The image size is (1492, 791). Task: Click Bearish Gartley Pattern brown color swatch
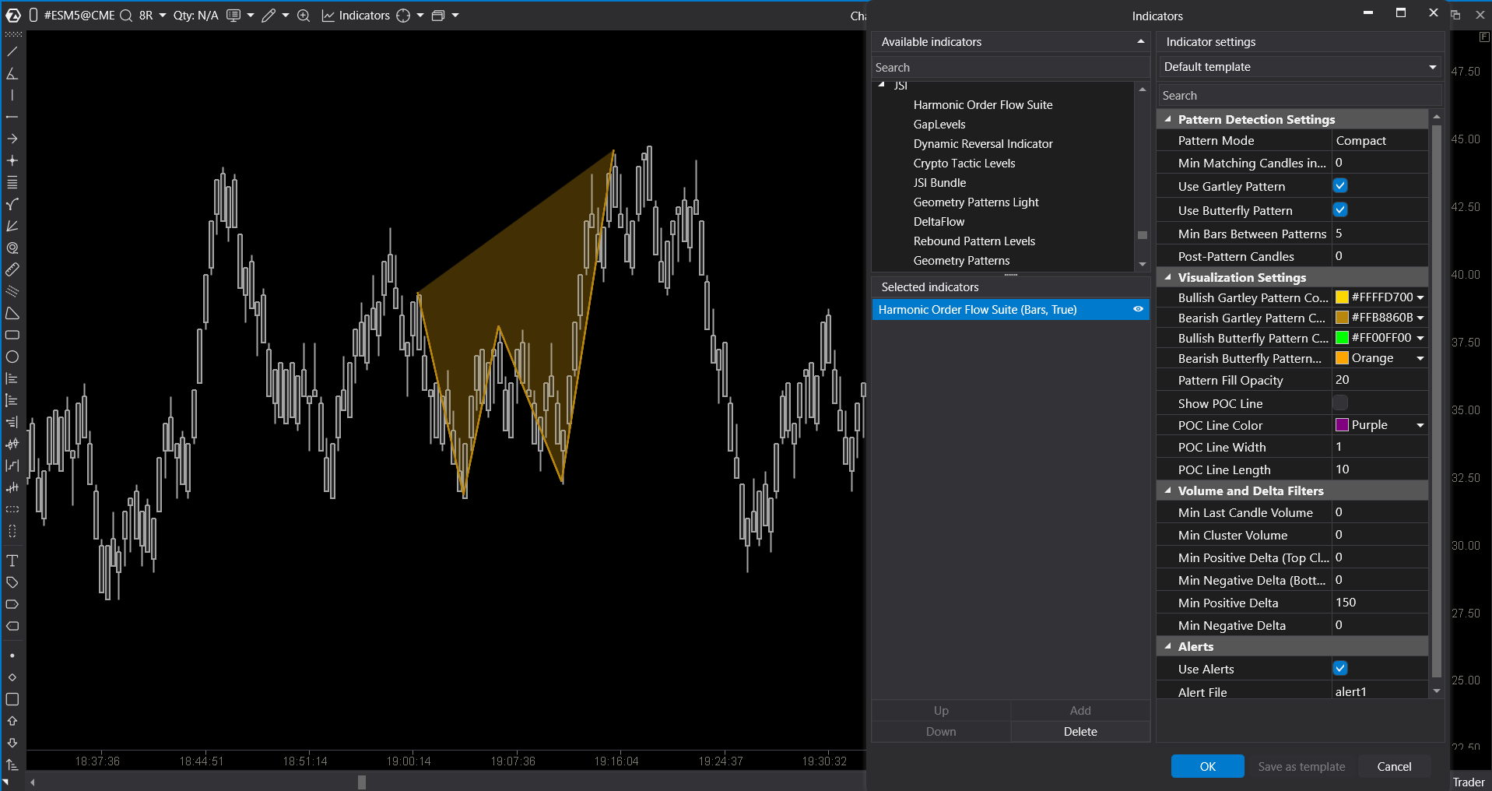1342,318
